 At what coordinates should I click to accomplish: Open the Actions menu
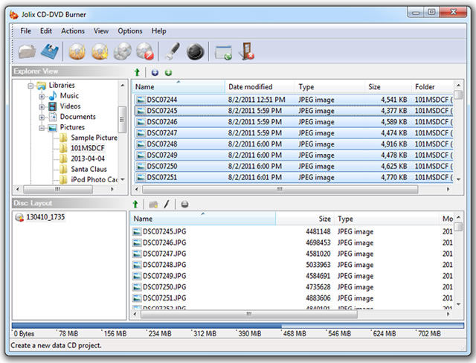tap(73, 31)
